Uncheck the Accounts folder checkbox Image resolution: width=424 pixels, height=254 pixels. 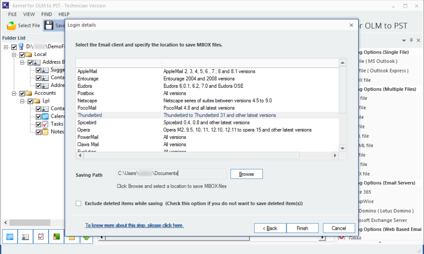[22, 93]
